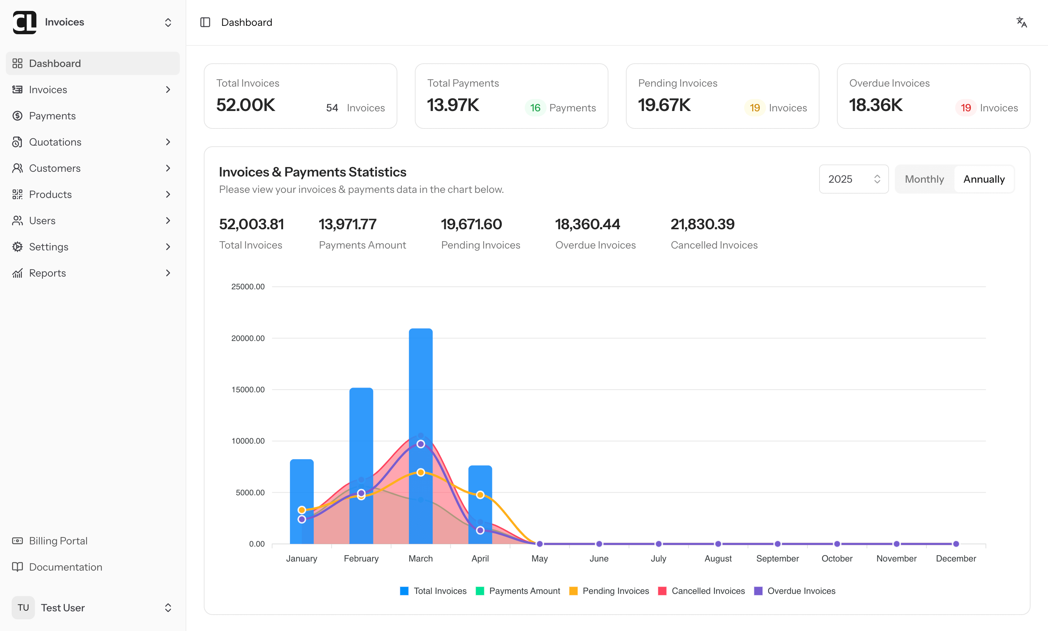Click the March Total Invoices bar
Image resolution: width=1048 pixels, height=631 pixels.
click(x=421, y=383)
